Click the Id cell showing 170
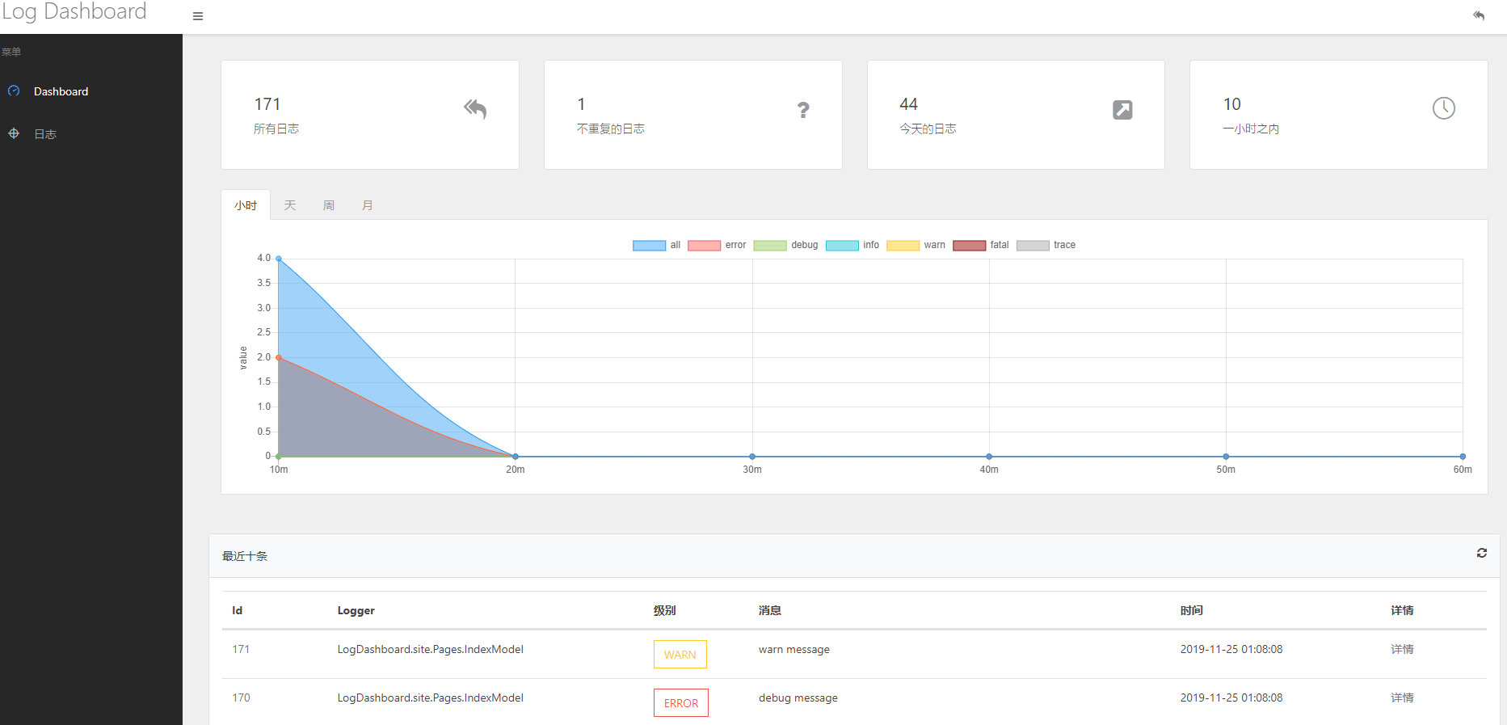Viewport: 1507px width, 725px height. (x=241, y=698)
